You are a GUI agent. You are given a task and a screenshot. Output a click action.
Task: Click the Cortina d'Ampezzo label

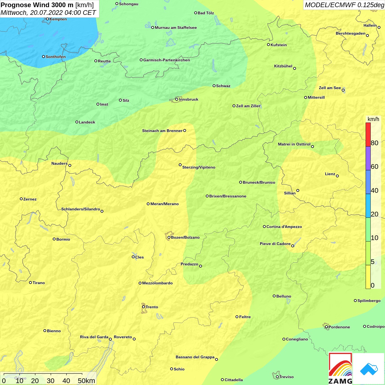pyautogui.click(x=284, y=227)
